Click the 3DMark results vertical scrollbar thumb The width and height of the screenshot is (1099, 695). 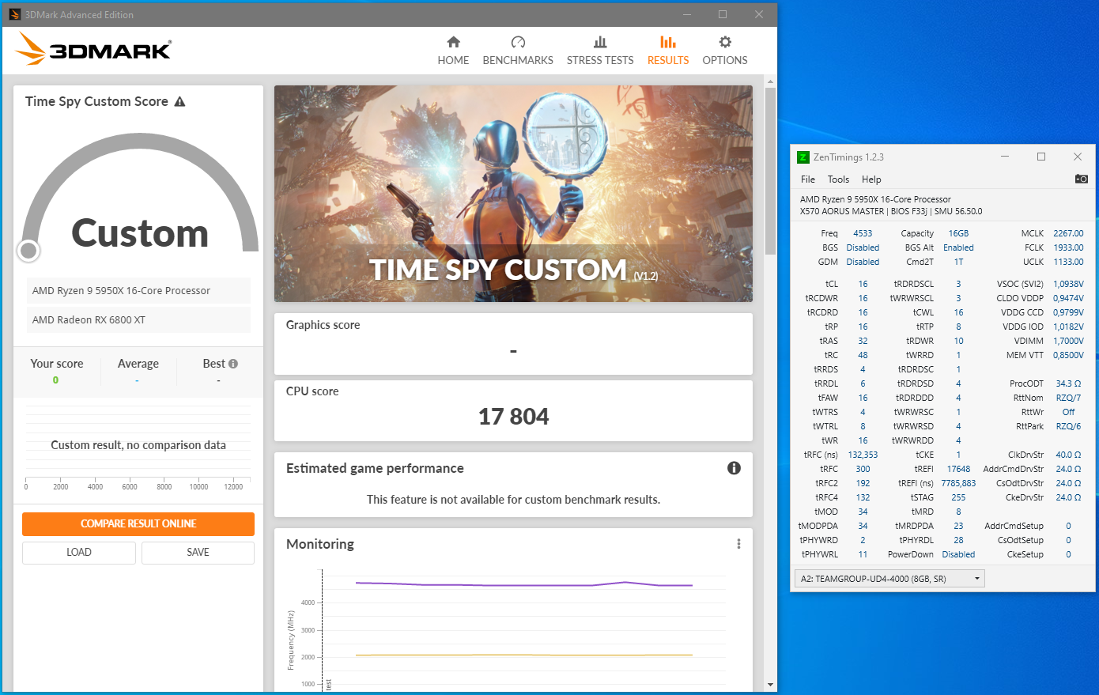point(771,170)
